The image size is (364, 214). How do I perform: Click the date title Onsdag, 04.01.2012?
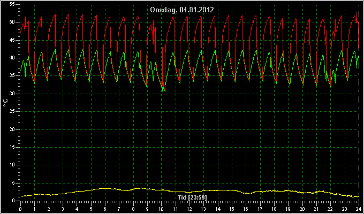point(182,10)
